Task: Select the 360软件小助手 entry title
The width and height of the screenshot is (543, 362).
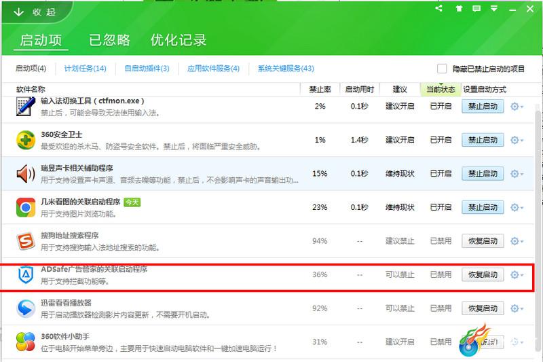Action: click(65, 336)
